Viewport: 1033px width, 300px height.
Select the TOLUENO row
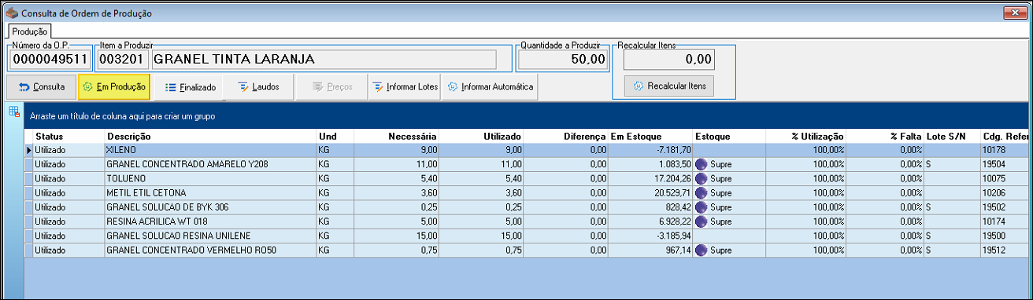click(x=527, y=178)
